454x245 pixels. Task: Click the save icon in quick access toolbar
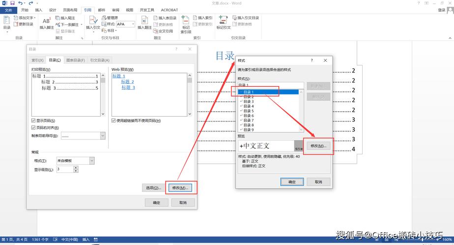tap(13, 3)
